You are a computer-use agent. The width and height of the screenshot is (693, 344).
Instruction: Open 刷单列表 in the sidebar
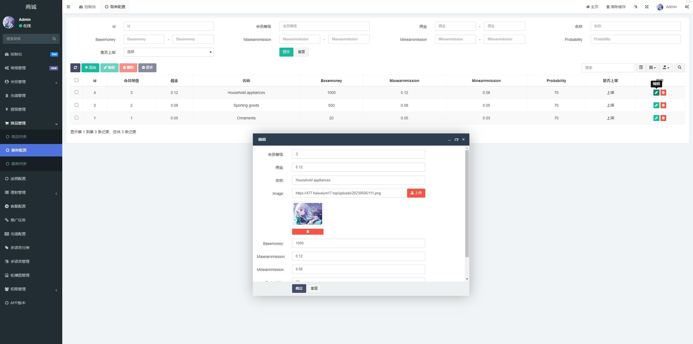[x=19, y=164]
